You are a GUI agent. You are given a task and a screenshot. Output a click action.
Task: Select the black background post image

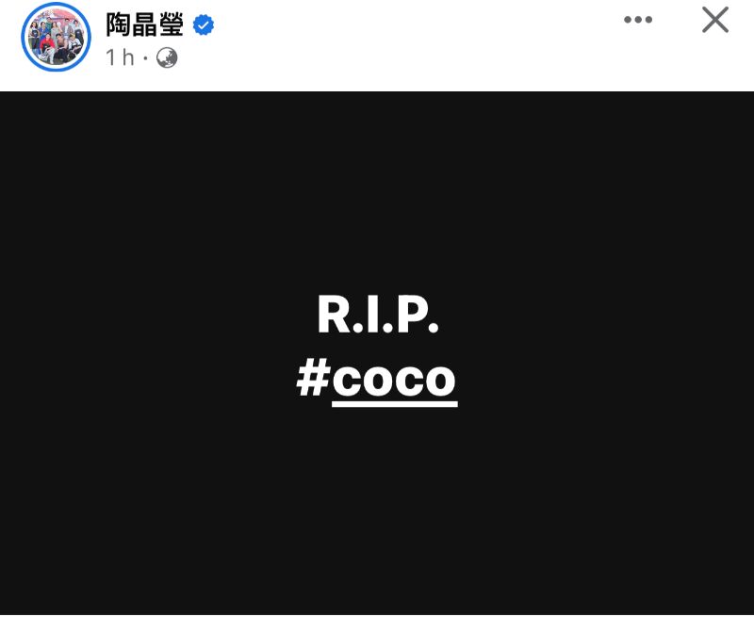pos(377,353)
